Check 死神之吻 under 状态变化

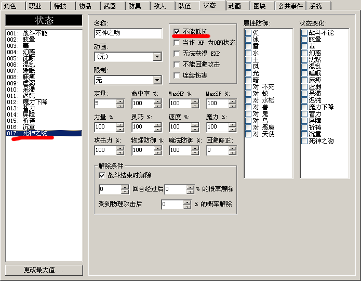(304, 141)
